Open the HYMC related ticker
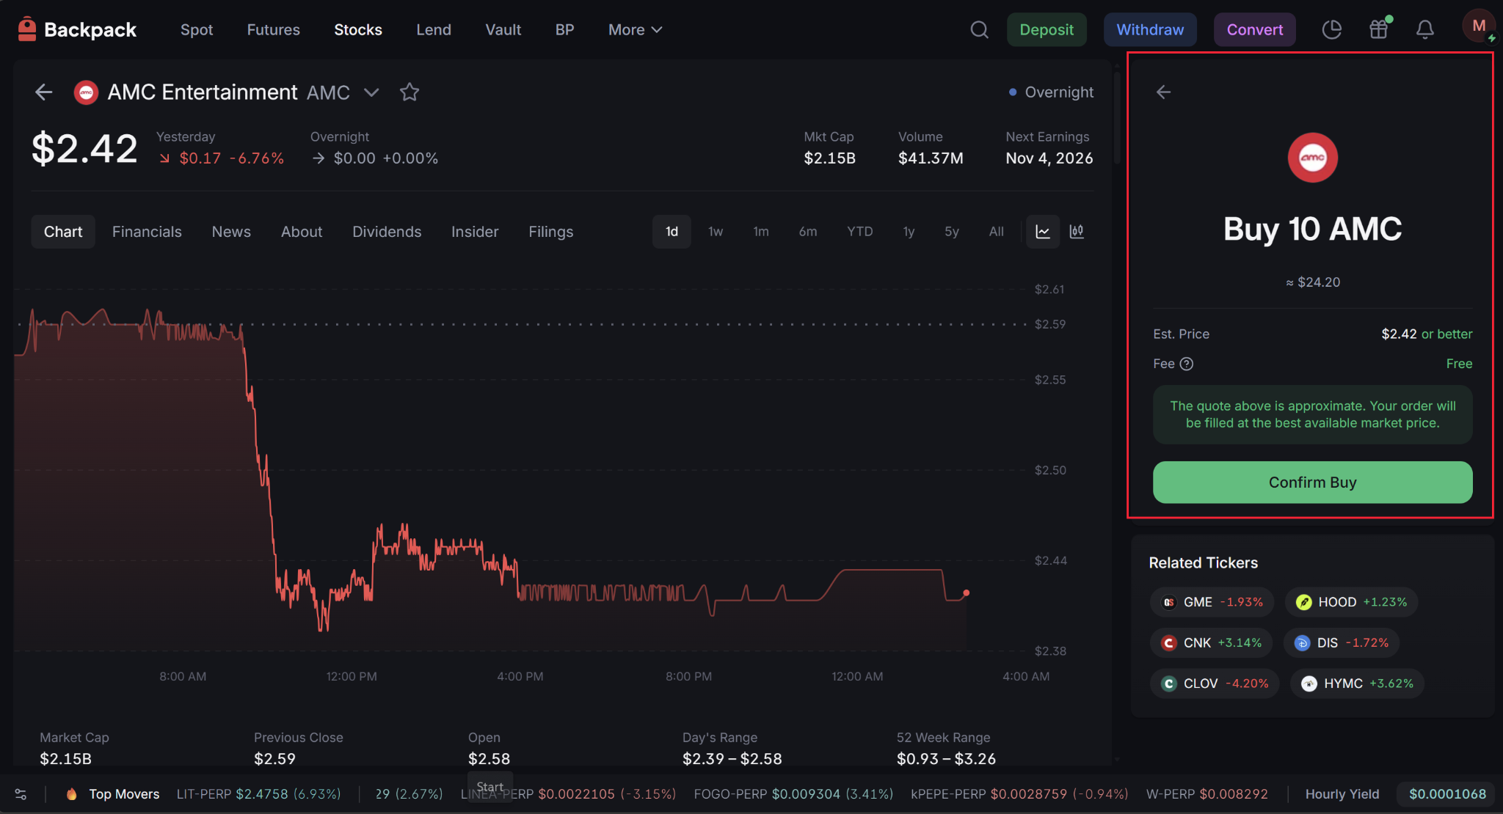The image size is (1503, 814). pyautogui.click(x=1357, y=683)
